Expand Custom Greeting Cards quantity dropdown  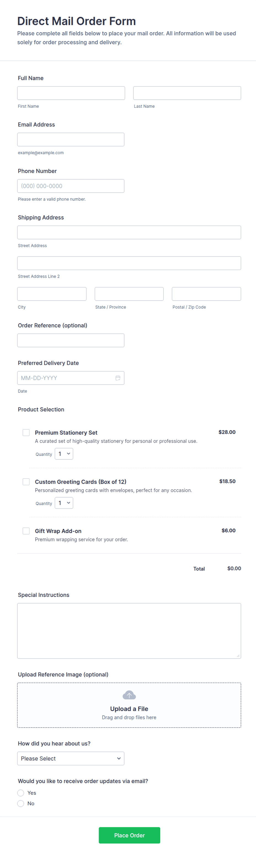64,503
